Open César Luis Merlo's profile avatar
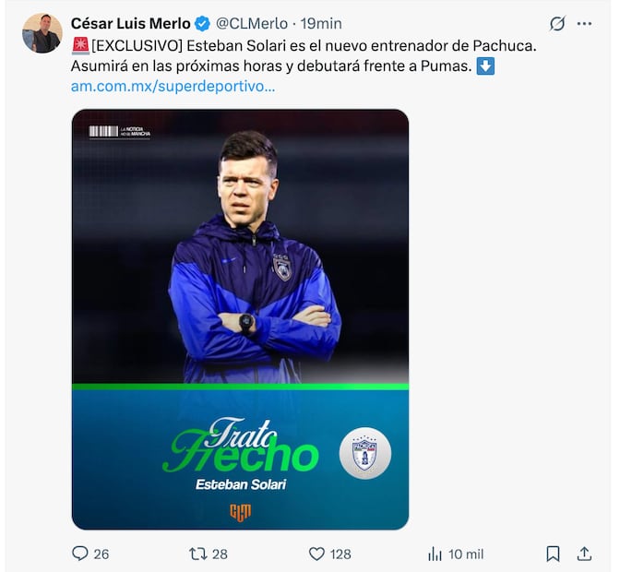The height and width of the screenshot is (572, 632). pyautogui.click(x=42, y=33)
